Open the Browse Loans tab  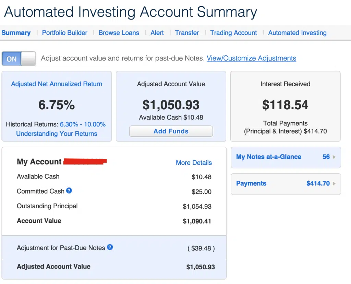tap(119, 33)
